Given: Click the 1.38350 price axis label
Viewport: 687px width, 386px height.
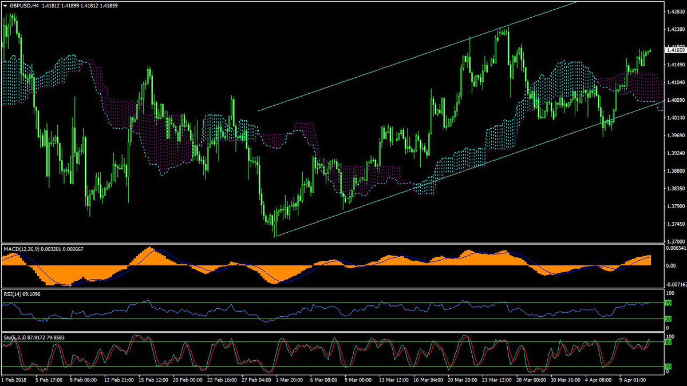Looking at the screenshot, I should 676,189.
